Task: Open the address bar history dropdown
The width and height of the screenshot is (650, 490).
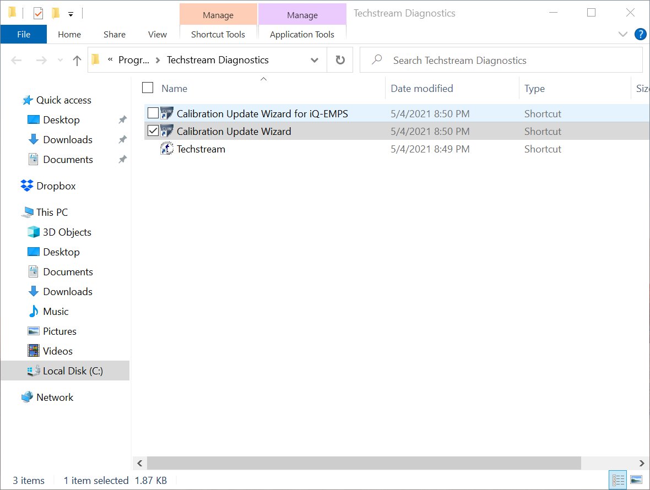Action: (314, 60)
